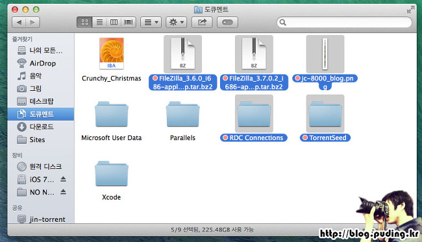Switch to icon view
The width and height of the screenshot is (422, 242).
pos(84,22)
